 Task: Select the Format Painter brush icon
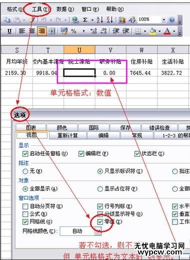[31, 20]
